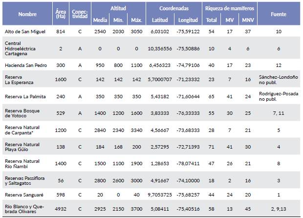Select the MNV sub-header
Viewport: 303px width, 218px height.
[248, 20]
